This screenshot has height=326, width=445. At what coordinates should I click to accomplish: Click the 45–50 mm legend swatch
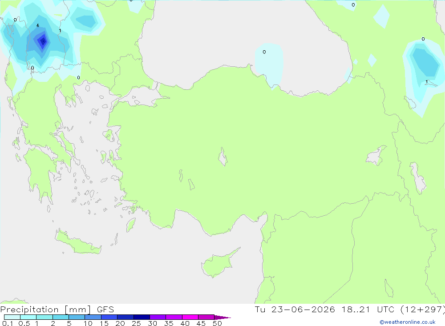coord(206,317)
